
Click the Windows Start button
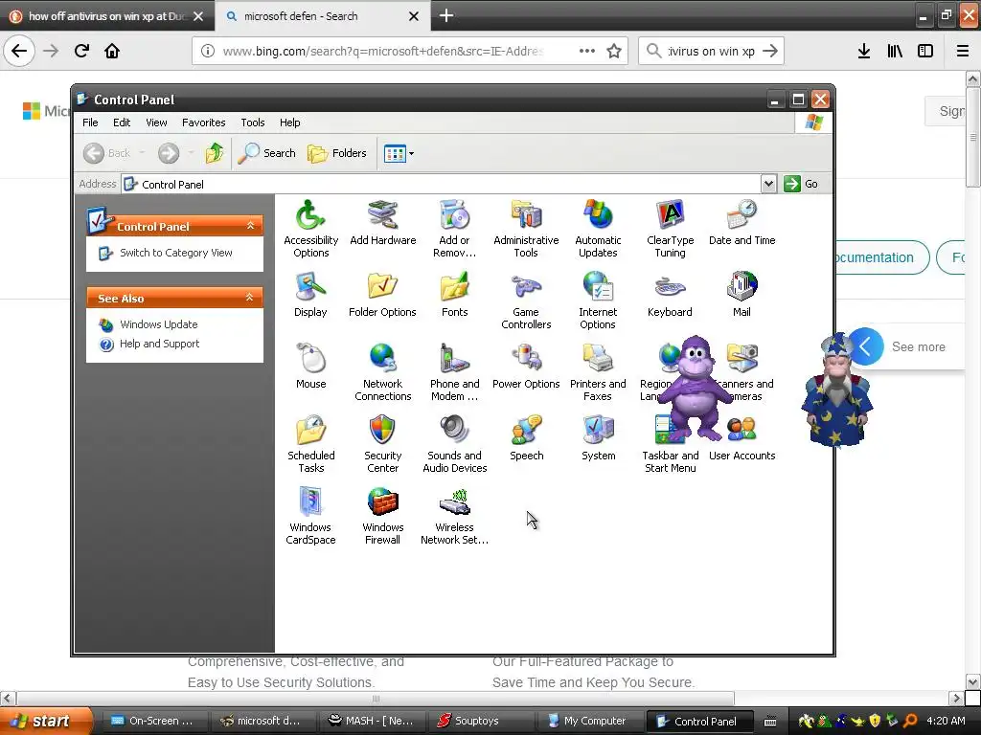tap(45, 721)
